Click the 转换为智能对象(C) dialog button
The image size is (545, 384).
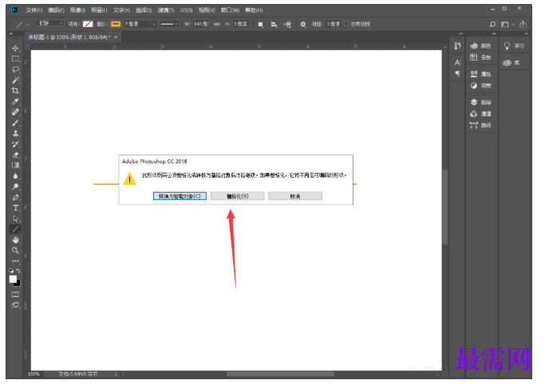pyautogui.click(x=180, y=196)
